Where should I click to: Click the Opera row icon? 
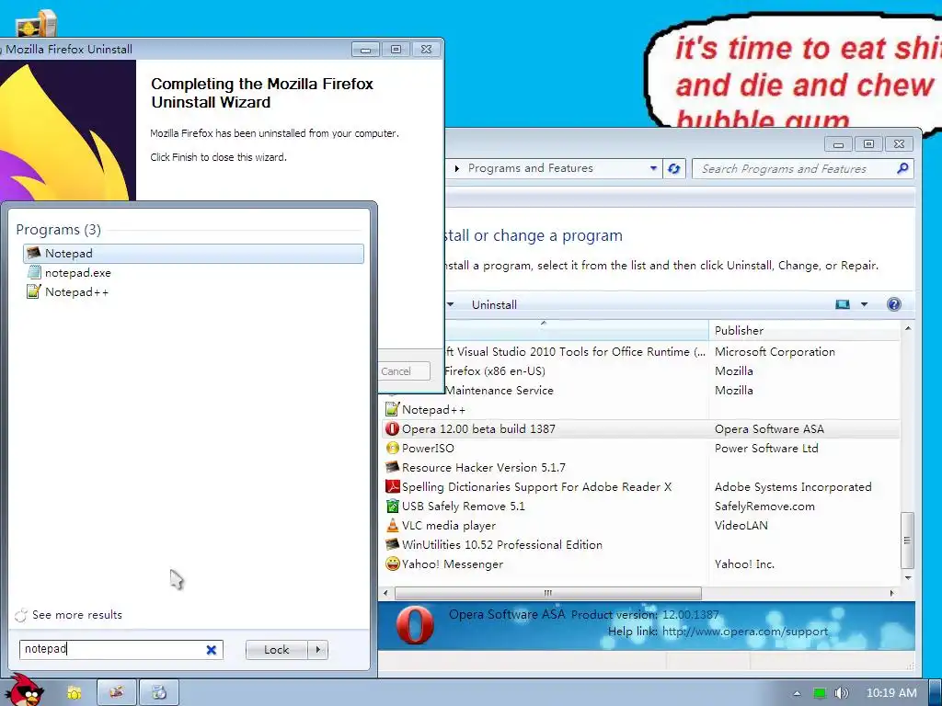click(392, 428)
